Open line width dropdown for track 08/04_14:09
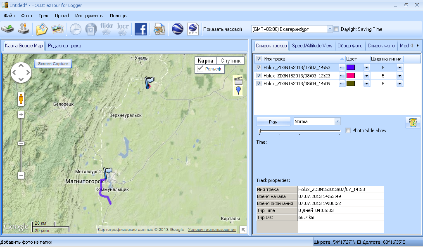The image size is (423, 247). (x=399, y=84)
